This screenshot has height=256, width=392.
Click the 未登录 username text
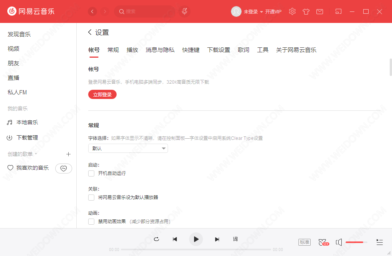point(251,12)
